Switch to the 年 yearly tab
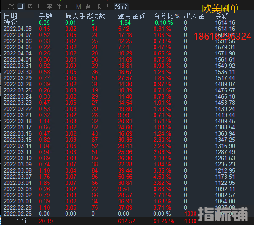This screenshot has width=254, height=225. pos(59,7)
